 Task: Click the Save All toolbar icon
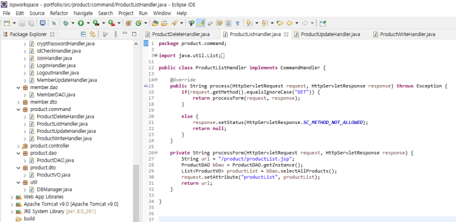(31, 23)
